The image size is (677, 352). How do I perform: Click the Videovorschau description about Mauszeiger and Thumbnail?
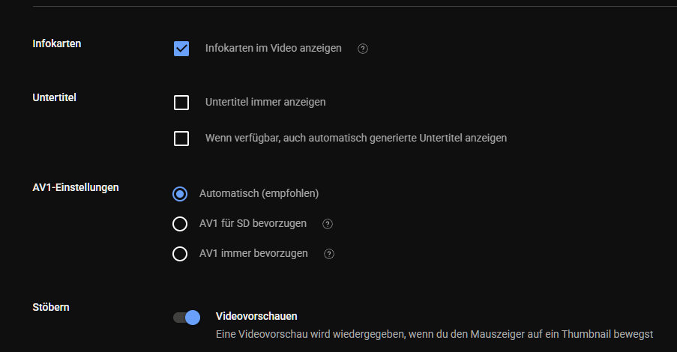point(434,334)
